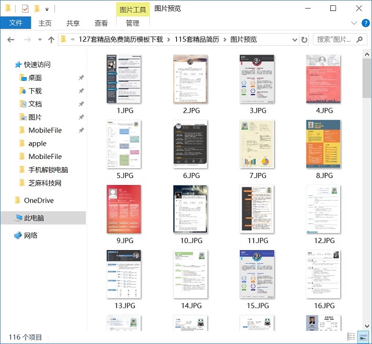
Task: Open 下载 in the navigation pane
Action: point(35,91)
